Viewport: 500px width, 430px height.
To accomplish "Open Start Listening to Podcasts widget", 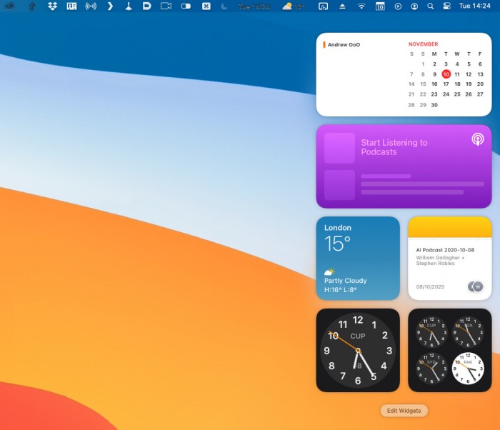I will coord(404,166).
